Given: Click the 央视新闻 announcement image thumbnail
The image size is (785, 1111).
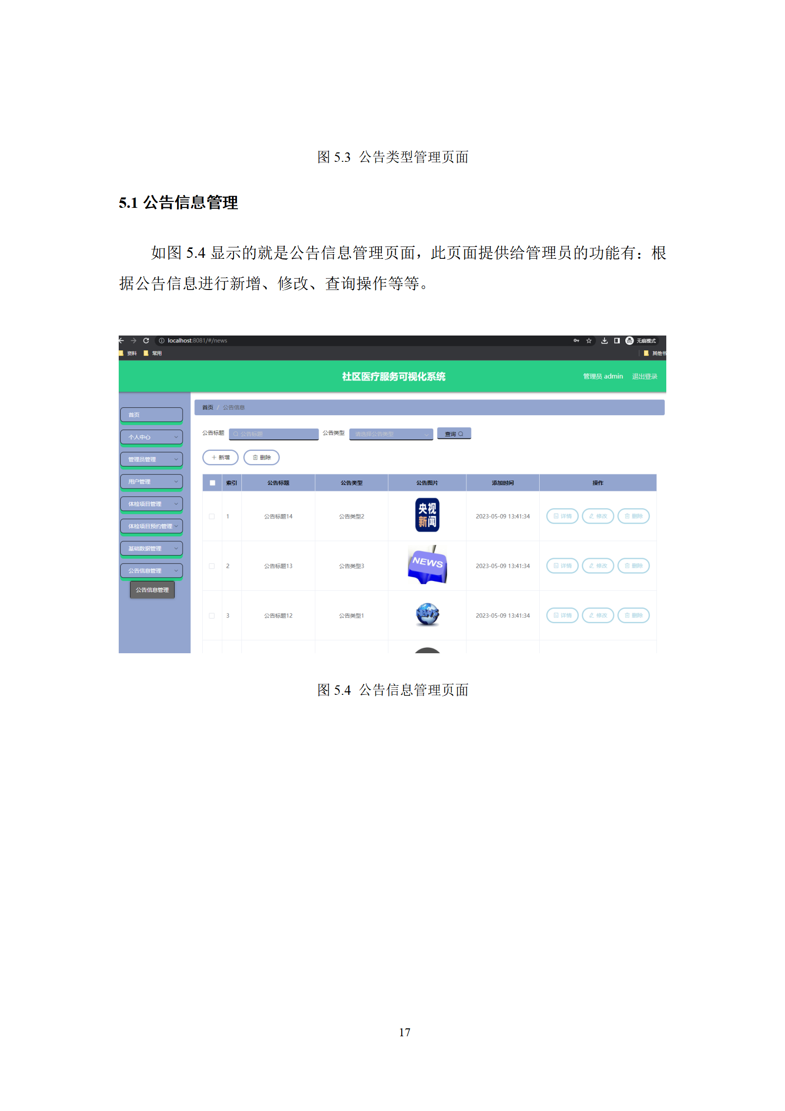Looking at the screenshot, I should pos(427,515).
